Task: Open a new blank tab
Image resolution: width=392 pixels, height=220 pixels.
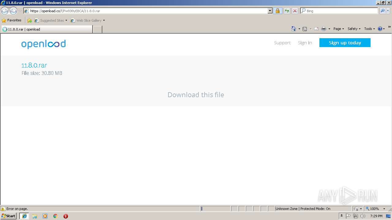Action: pos(97,29)
